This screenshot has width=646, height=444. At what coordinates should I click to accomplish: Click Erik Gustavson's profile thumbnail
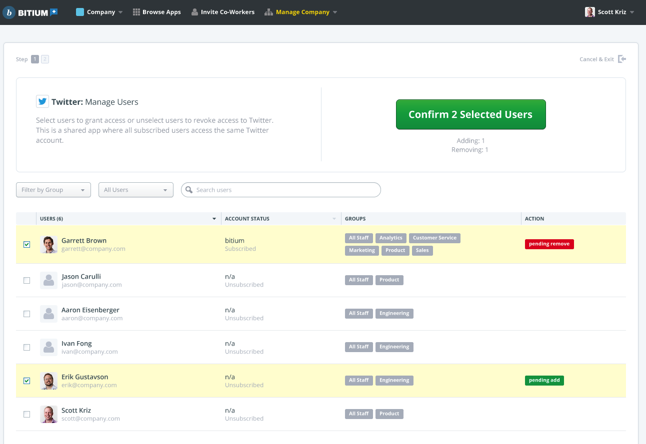(48, 381)
